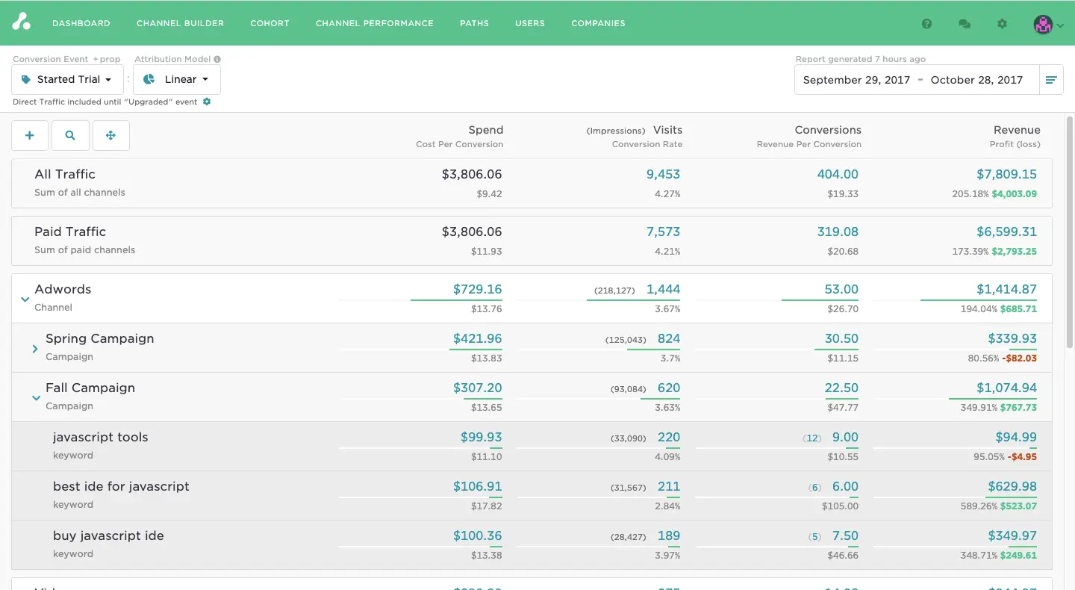Image resolution: width=1075 pixels, height=590 pixels.
Task: Click the search magnifier button
Action: tap(70, 135)
